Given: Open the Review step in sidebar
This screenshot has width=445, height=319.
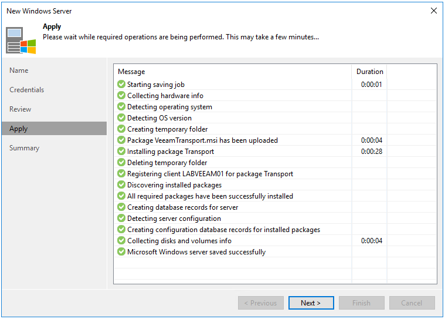Looking at the screenshot, I should 21,109.
